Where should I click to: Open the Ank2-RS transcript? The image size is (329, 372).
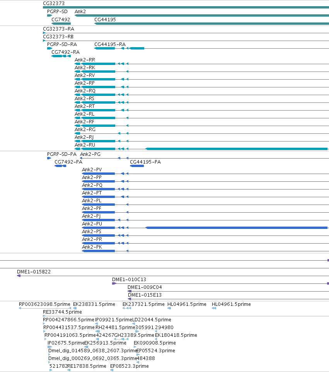coord(84,99)
